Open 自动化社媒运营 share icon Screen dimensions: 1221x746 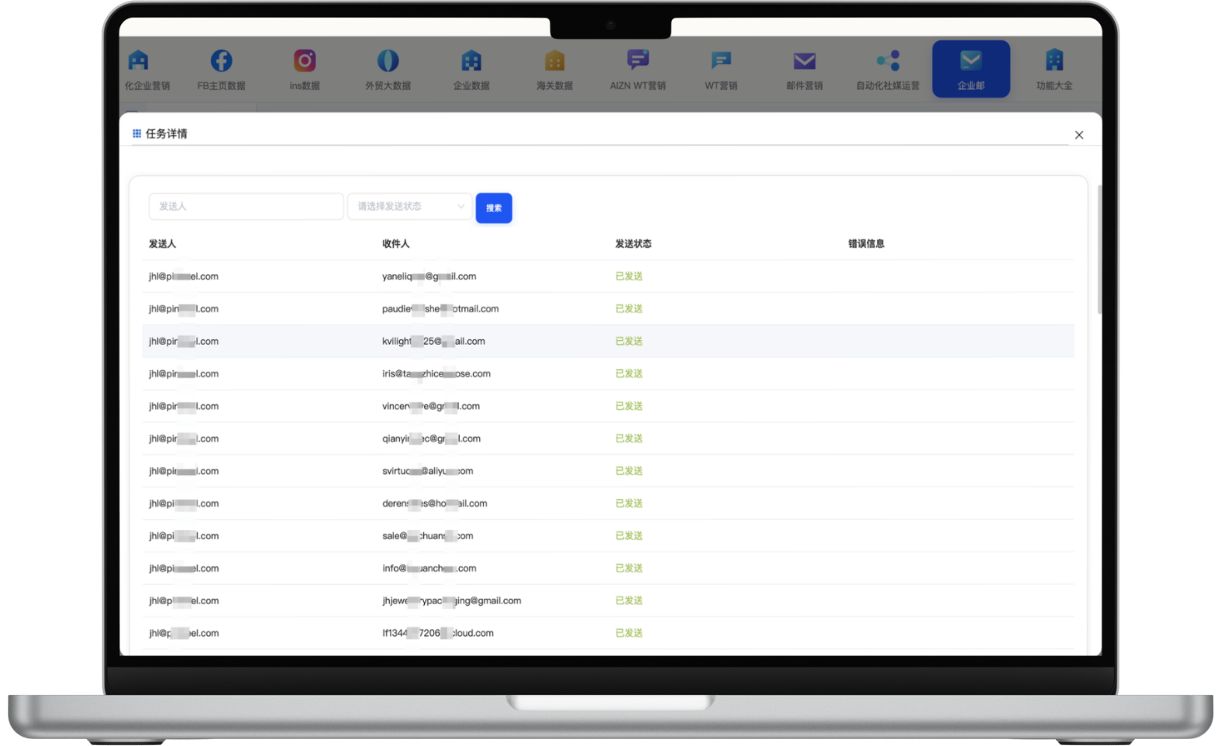(x=888, y=60)
